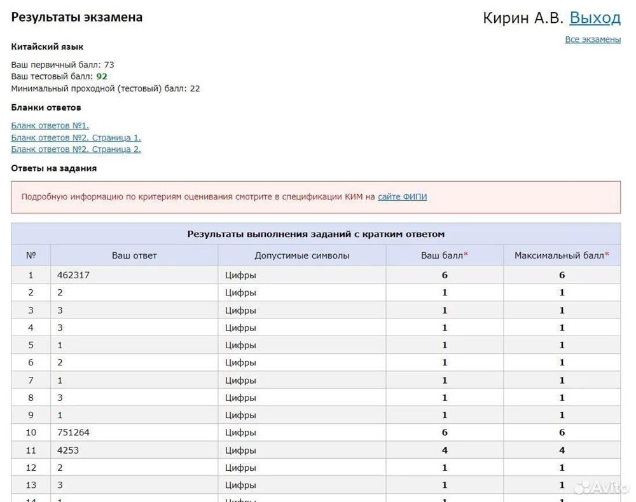Image resolution: width=636 pixels, height=502 pixels.
Task: Click answer 1 in row 9
Action: click(x=60, y=416)
